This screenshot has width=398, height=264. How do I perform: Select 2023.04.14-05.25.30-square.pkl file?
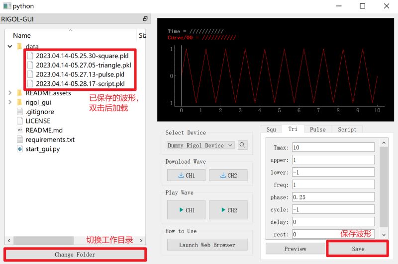click(x=82, y=56)
